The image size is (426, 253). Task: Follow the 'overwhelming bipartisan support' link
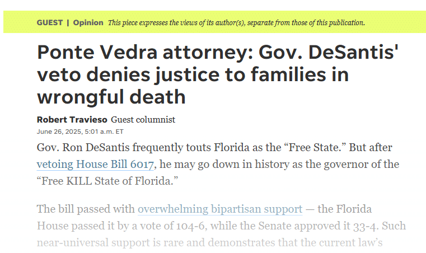(x=220, y=209)
